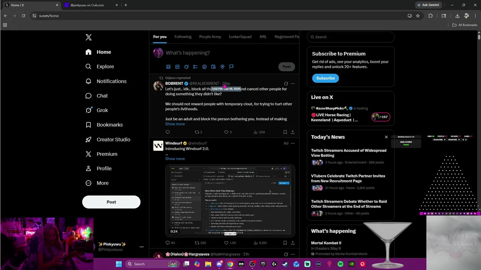Bookmark the Windsurf post
This screenshot has height=270, width=481.
coord(285,243)
